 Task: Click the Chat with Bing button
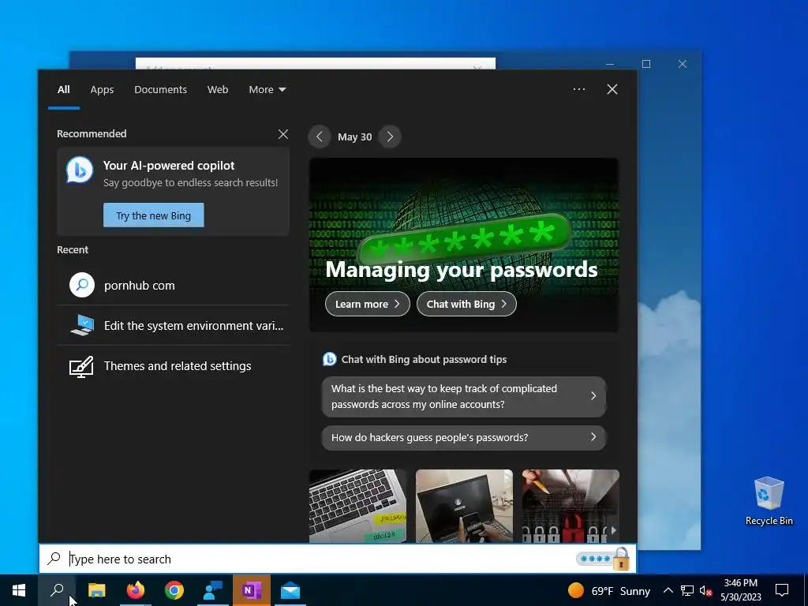pyautogui.click(x=466, y=304)
